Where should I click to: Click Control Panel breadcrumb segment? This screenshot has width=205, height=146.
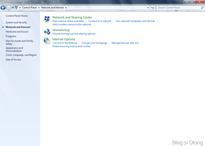(29, 8)
